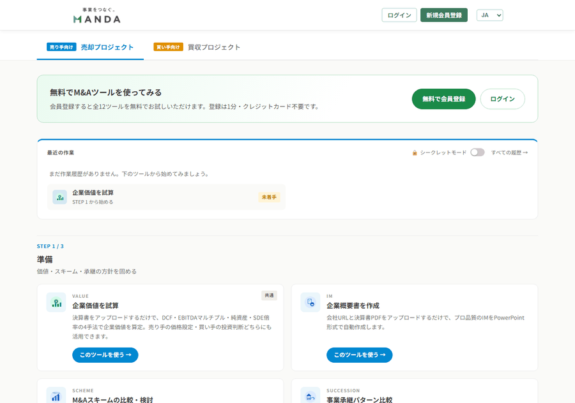Click このツールを使う under 企業価値を試算
575x403 pixels.
point(105,355)
